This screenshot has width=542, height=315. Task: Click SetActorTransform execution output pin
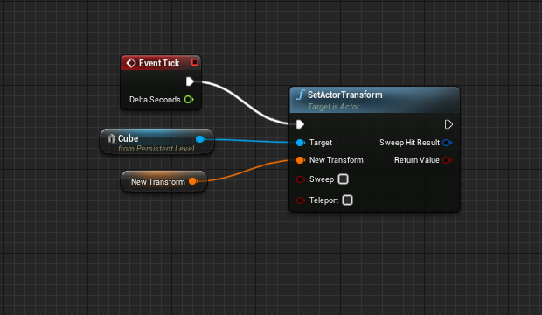click(x=448, y=124)
